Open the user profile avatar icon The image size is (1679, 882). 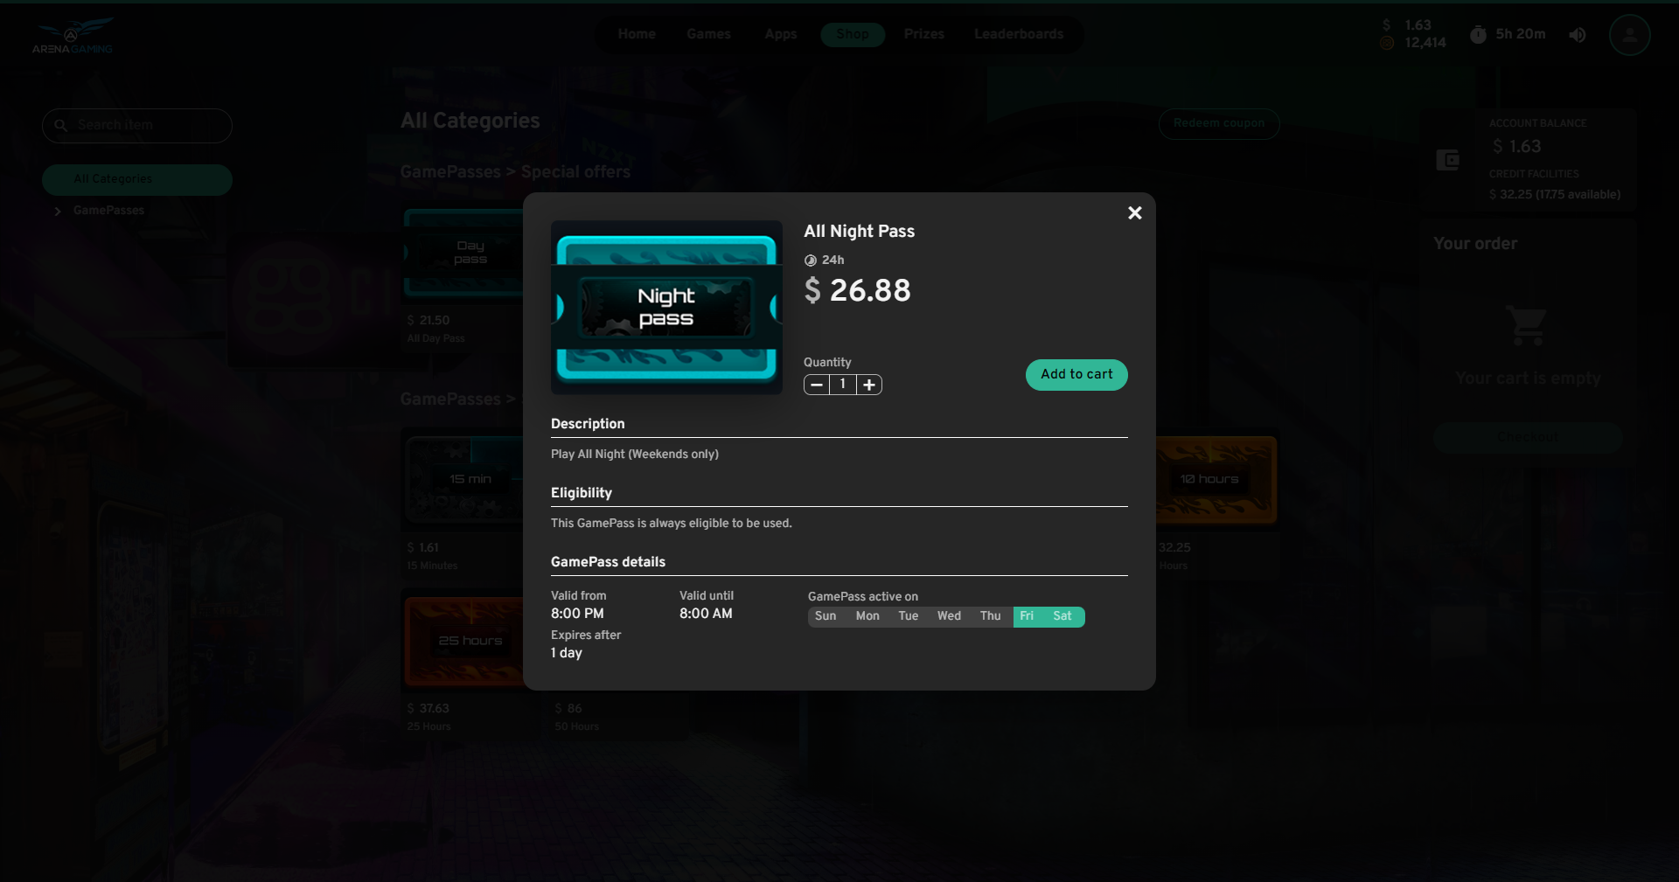pos(1629,35)
